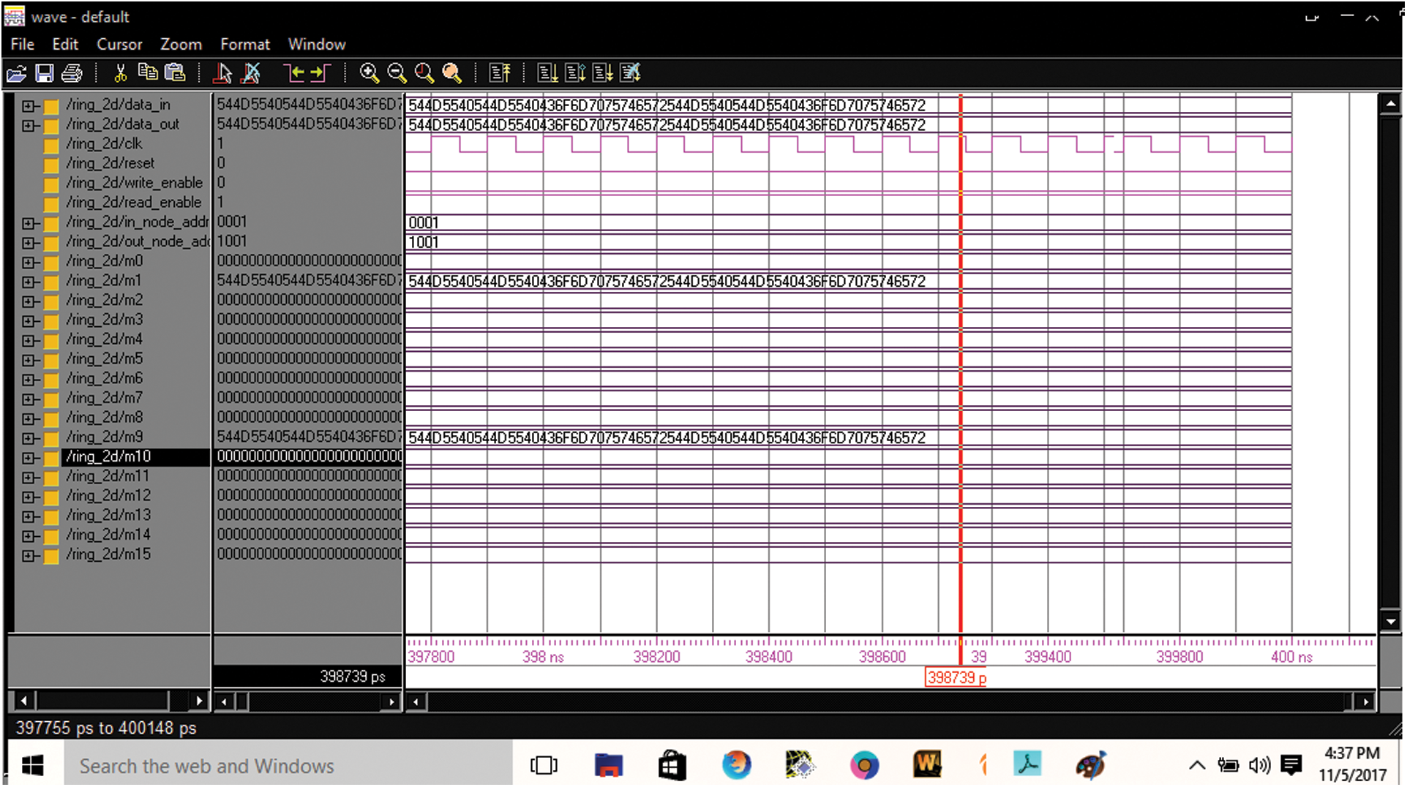The height and width of the screenshot is (787, 1407).
Task: Open the Format menu
Action: coord(245,45)
